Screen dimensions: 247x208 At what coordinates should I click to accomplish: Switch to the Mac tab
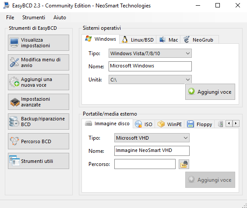[169, 40]
